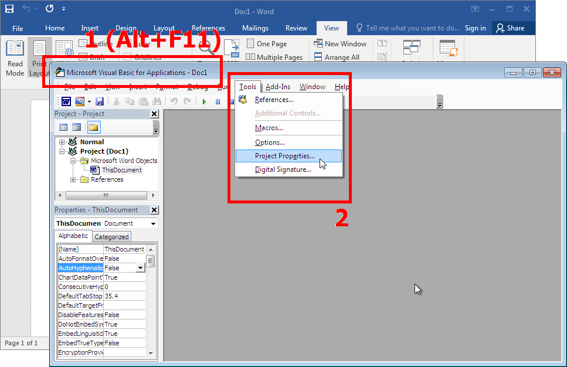Click the View Code icon in Project panel
The image size is (567, 367).
pos(63,127)
